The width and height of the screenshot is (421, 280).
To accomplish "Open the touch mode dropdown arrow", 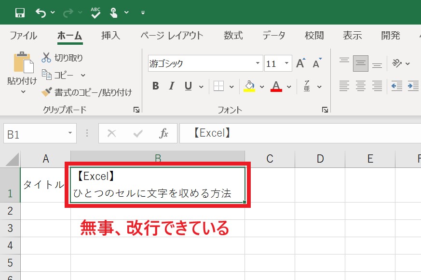I will [x=126, y=13].
